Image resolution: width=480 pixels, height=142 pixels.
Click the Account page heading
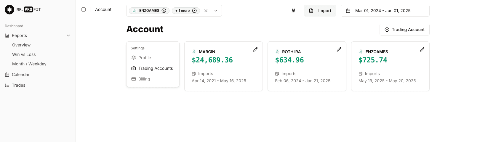(x=145, y=29)
